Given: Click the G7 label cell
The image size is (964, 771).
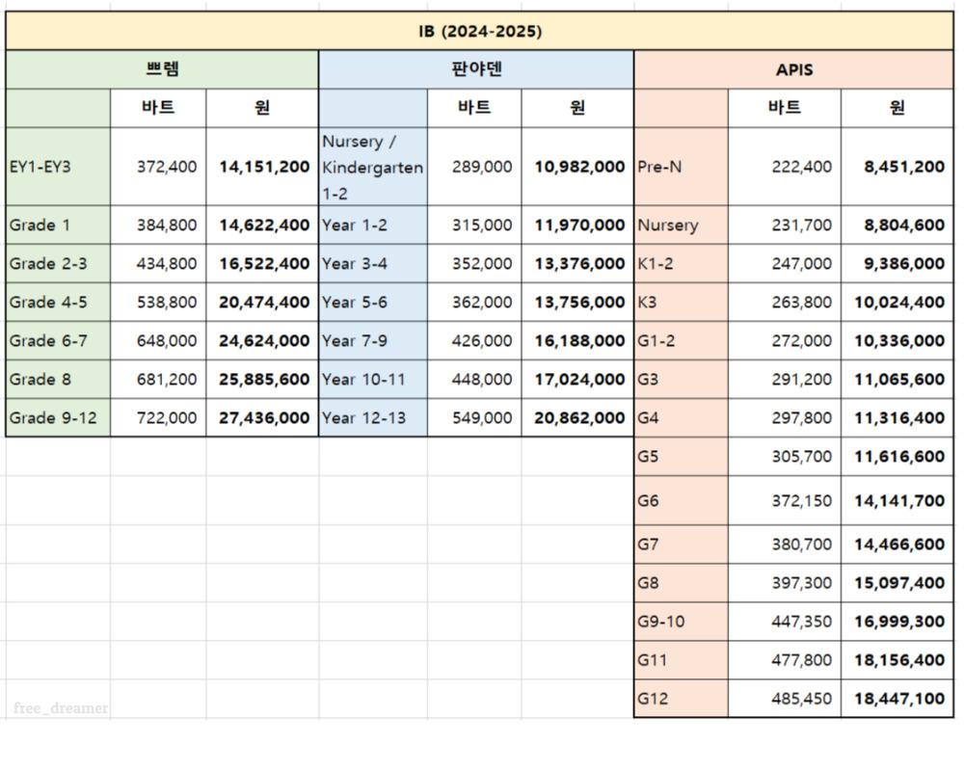Looking at the screenshot, I should coord(682,545).
